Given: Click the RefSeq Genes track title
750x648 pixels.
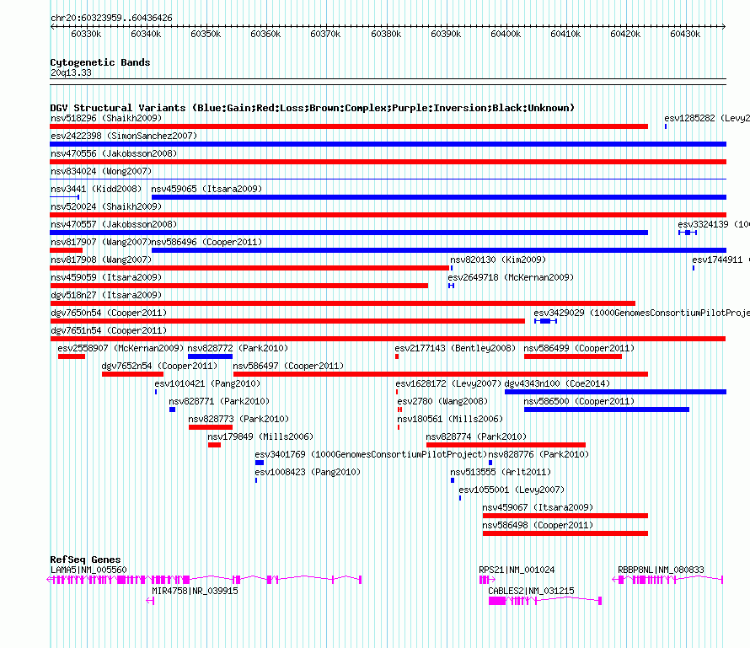Looking at the screenshot, I should coord(86,560).
